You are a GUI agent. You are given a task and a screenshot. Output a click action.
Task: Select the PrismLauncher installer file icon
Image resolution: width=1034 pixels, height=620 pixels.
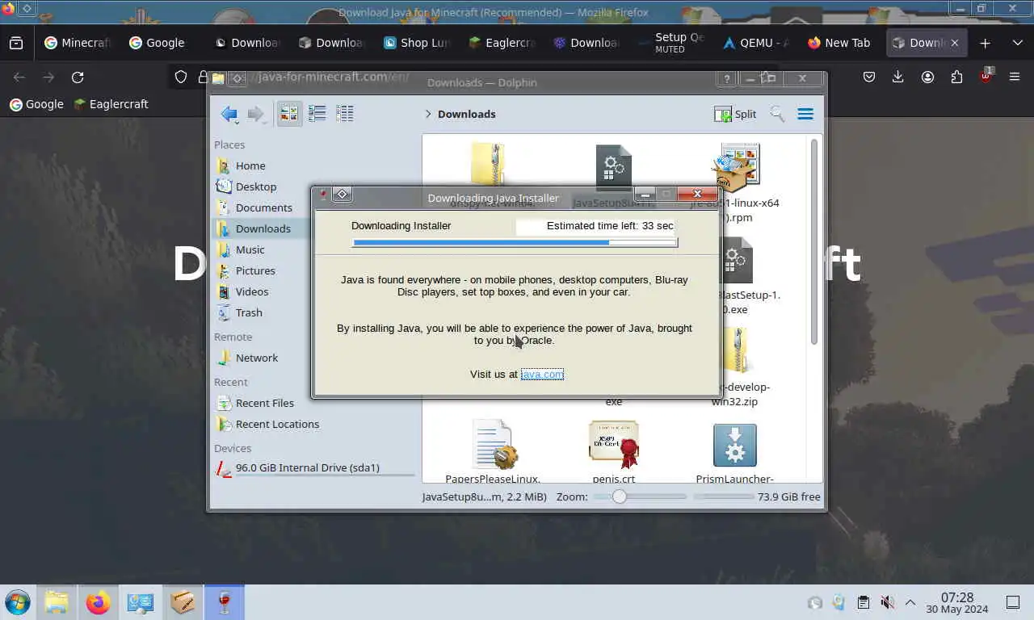click(x=735, y=445)
